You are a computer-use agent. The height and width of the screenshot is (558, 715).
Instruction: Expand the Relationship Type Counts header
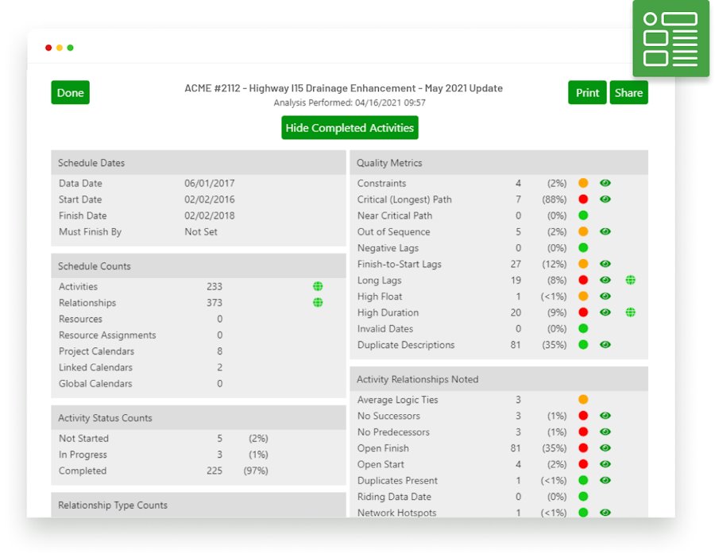click(x=198, y=505)
